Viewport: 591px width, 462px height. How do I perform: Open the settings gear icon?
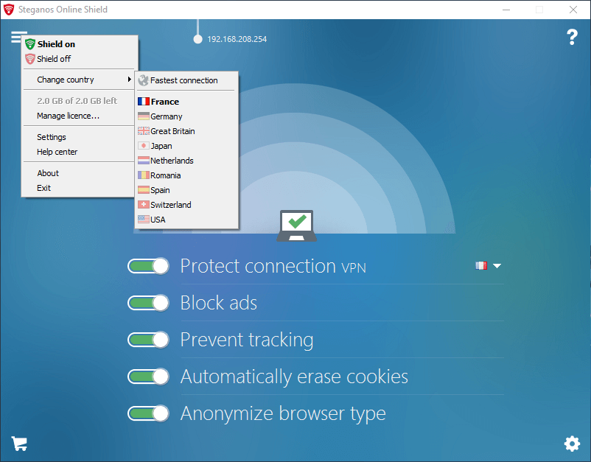coord(572,444)
